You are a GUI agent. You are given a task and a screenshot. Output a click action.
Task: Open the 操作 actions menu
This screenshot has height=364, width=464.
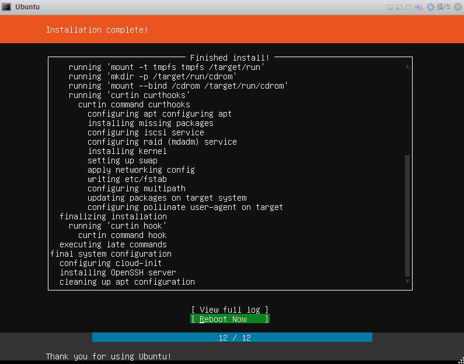point(444,7)
